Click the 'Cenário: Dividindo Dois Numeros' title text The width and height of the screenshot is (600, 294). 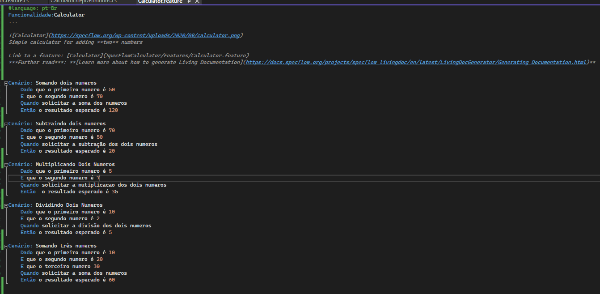pyautogui.click(x=55, y=205)
